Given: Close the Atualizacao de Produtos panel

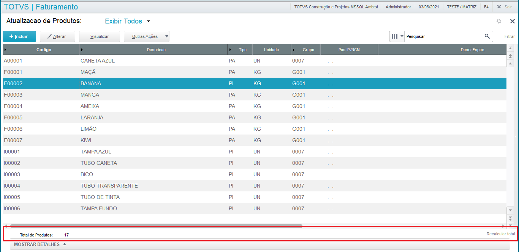Looking at the screenshot, I should pyautogui.click(x=512, y=22).
